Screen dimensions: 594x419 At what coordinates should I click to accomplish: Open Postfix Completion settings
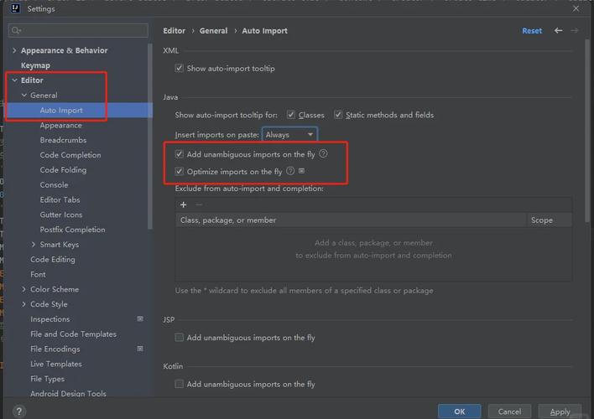pos(72,230)
